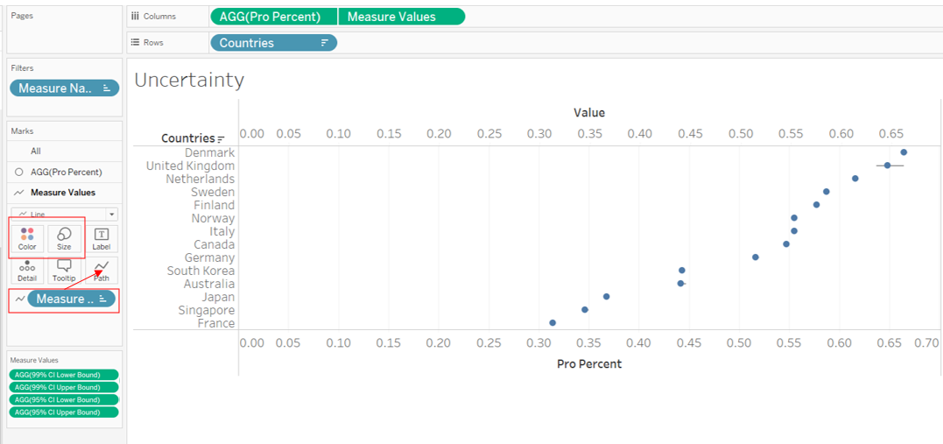Viewport: 943px width, 444px height.
Task: Click the Measure Names filter pill
Action: 64,88
